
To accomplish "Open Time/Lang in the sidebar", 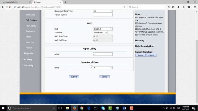I will (x=30, y=15).
